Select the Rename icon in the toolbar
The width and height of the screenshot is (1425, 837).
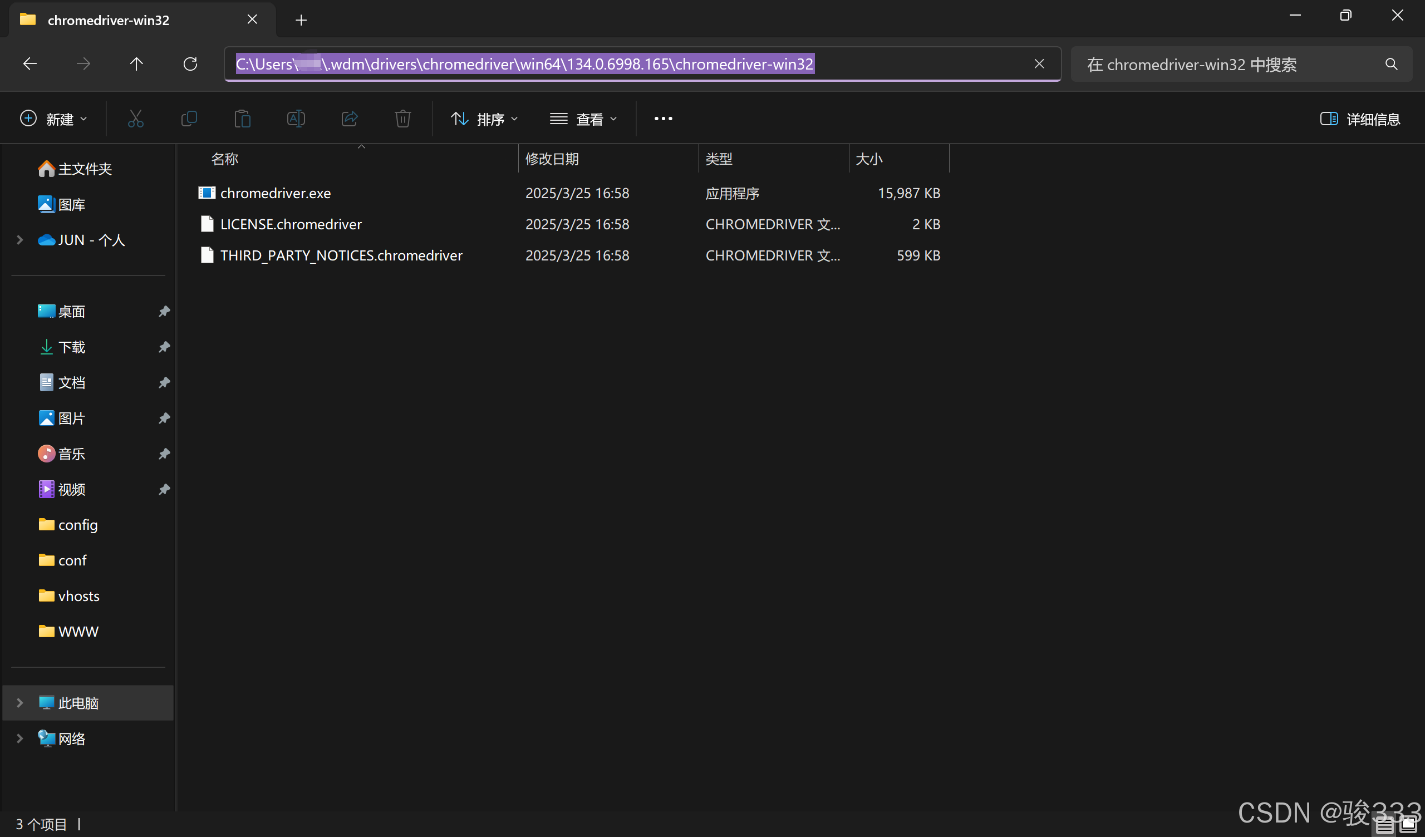295,118
